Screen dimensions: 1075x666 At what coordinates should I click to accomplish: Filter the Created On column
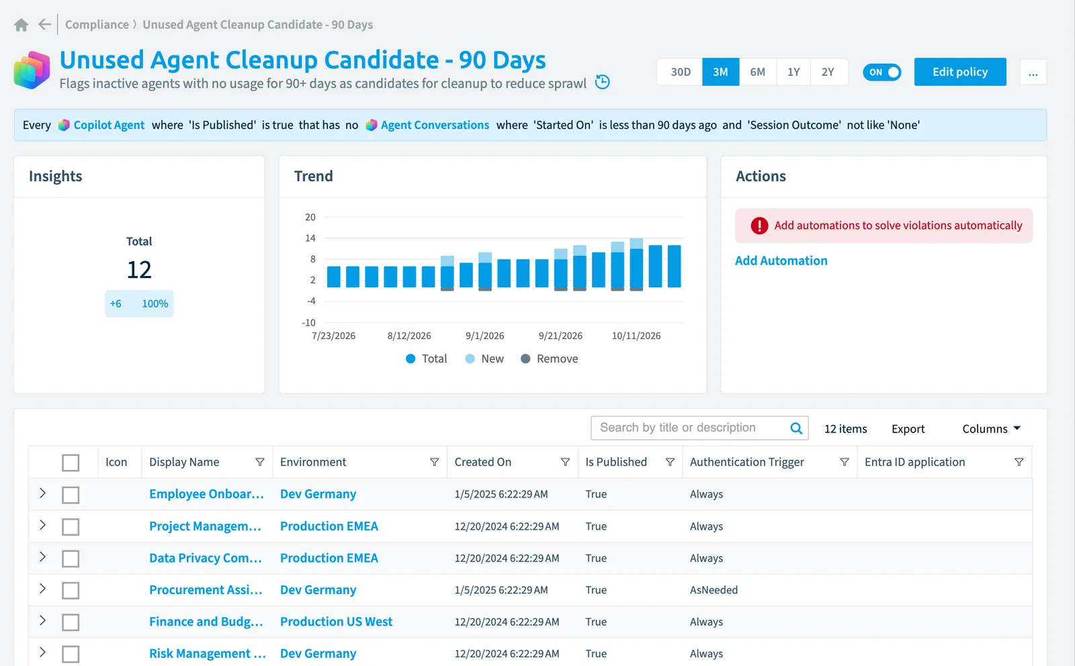point(565,462)
